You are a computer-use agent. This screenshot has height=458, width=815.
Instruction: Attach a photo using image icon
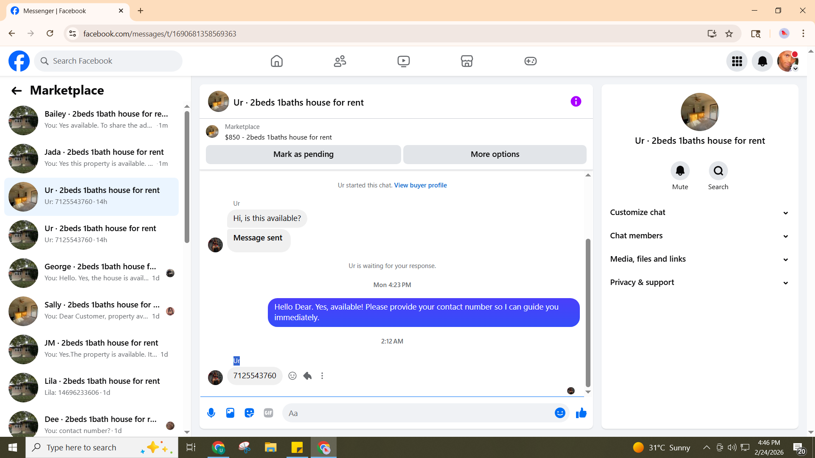[x=230, y=413]
